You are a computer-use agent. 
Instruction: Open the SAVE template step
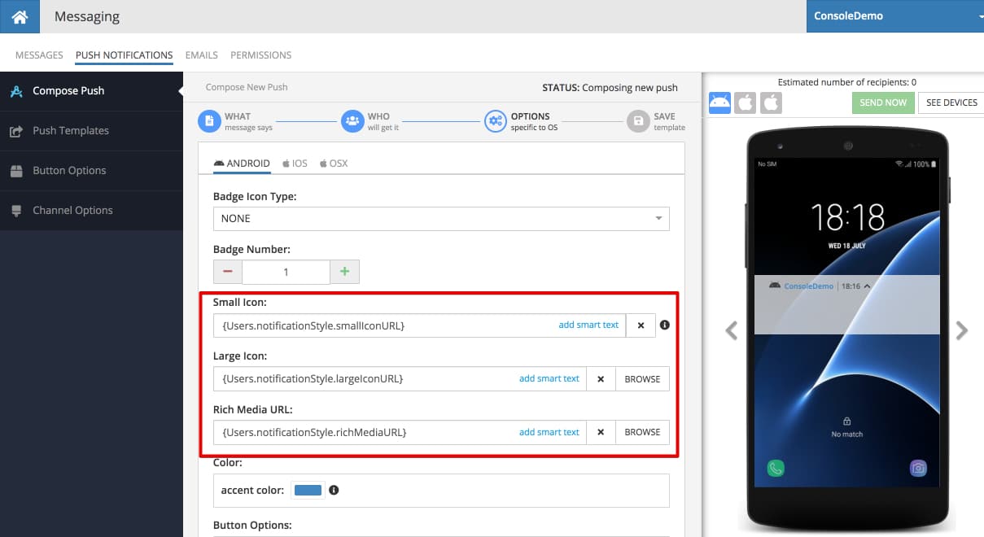click(656, 121)
